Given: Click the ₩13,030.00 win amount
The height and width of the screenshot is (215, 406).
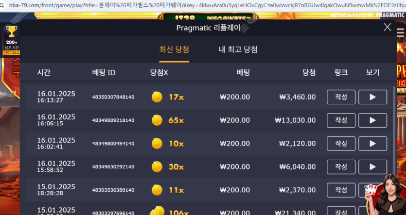Looking at the screenshot, I should click(295, 120).
